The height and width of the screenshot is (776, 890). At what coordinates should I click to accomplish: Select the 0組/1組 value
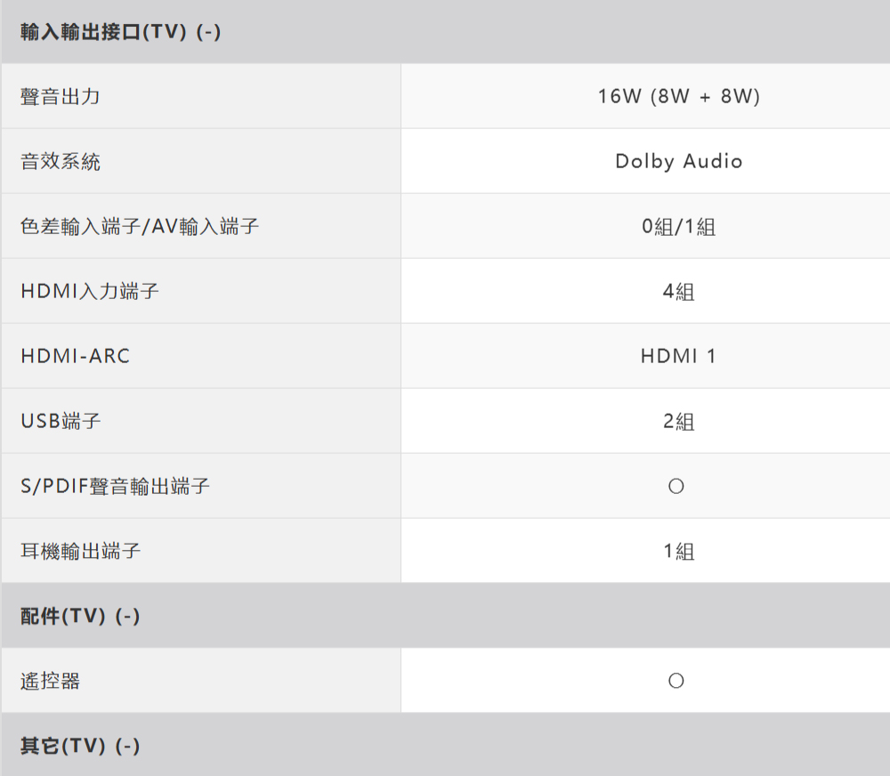tap(678, 226)
